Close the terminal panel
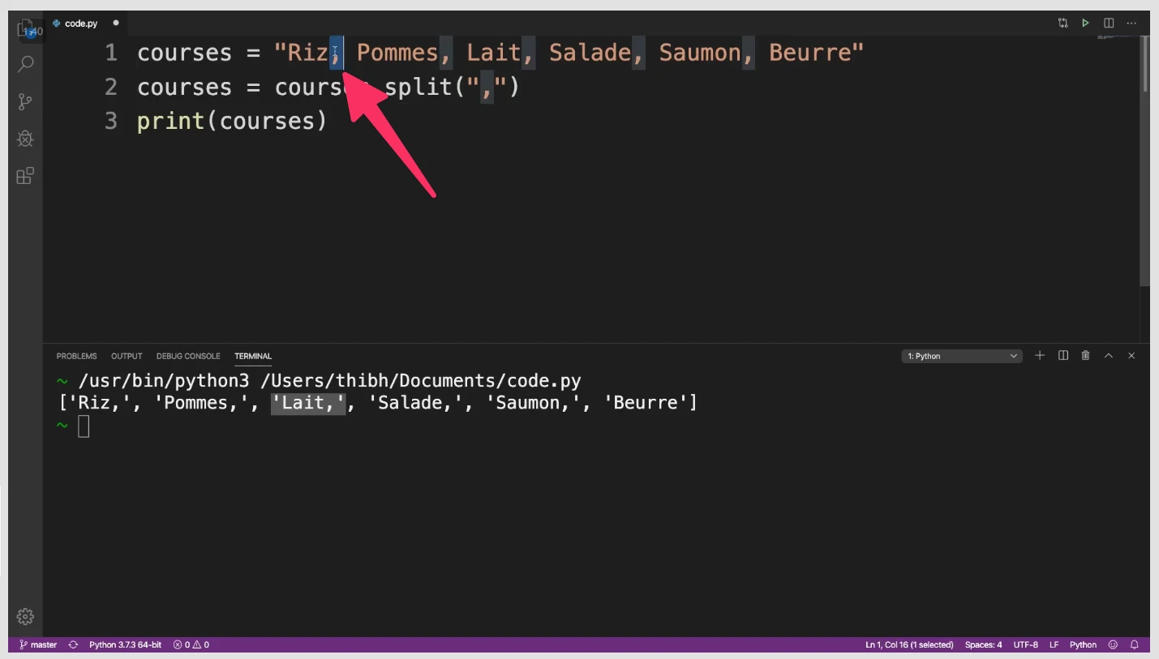This screenshot has height=659, width=1159. 1131,356
